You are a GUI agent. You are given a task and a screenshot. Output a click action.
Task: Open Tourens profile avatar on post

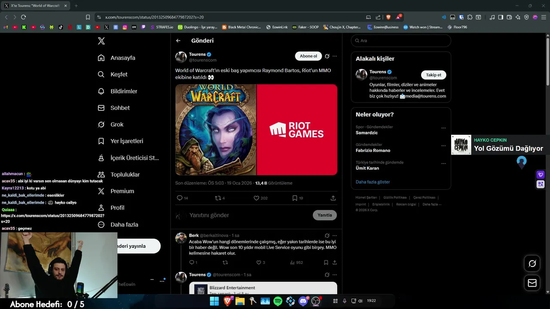coord(181,57)
